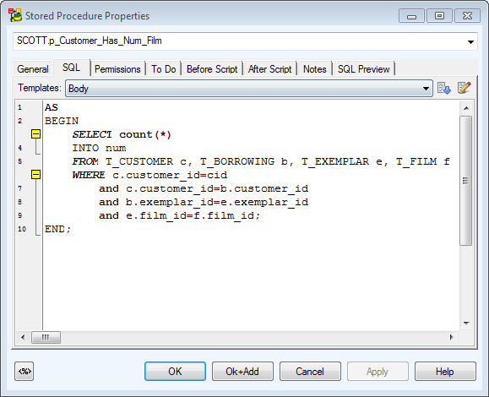This screenshot has height=397, width=489.
Task: Click line number 10 in gutter
Action: 22,229
